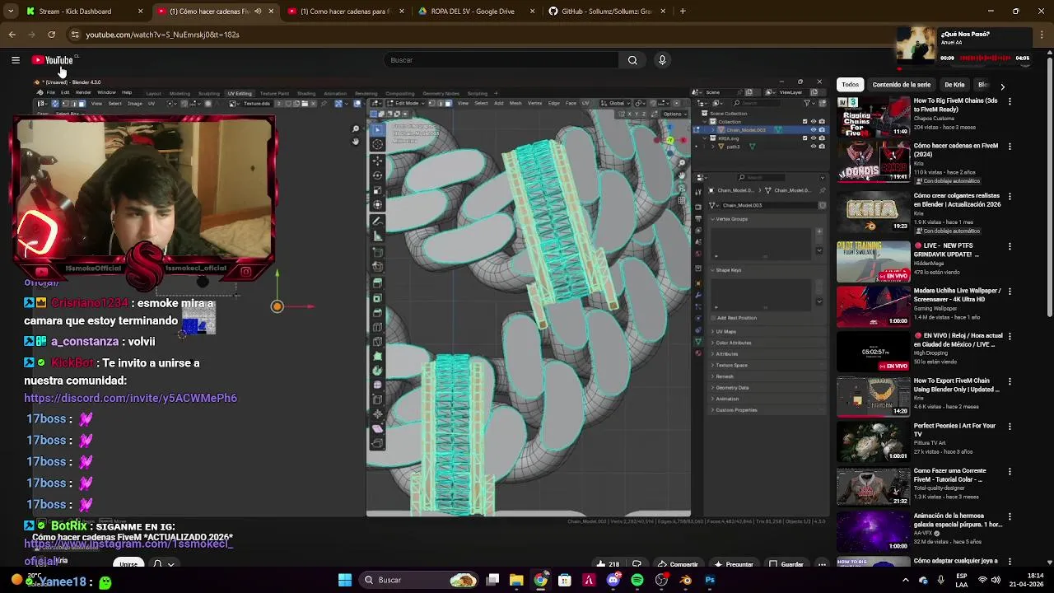Click the browser address bar URL
The image size is (1054, 593).
pyautogui.click(x=162, y=35)
